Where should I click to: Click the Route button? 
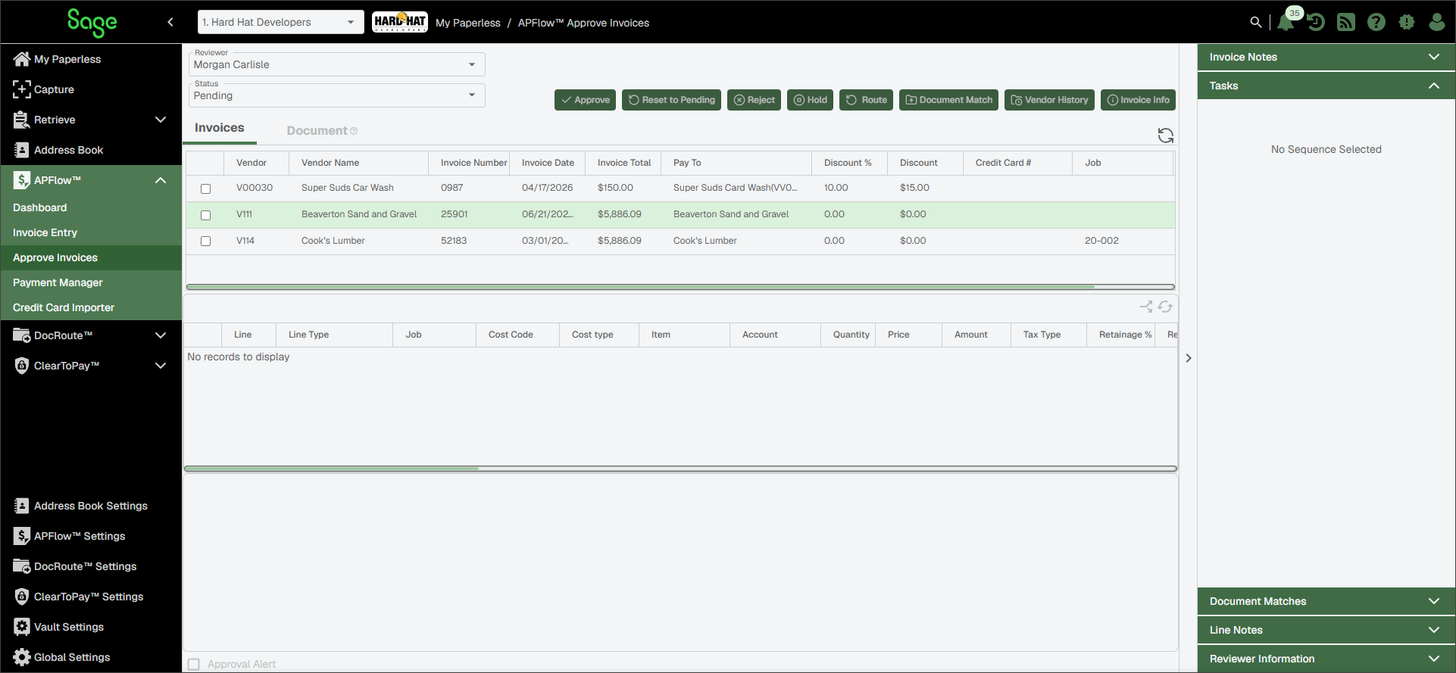pos(866,100)
